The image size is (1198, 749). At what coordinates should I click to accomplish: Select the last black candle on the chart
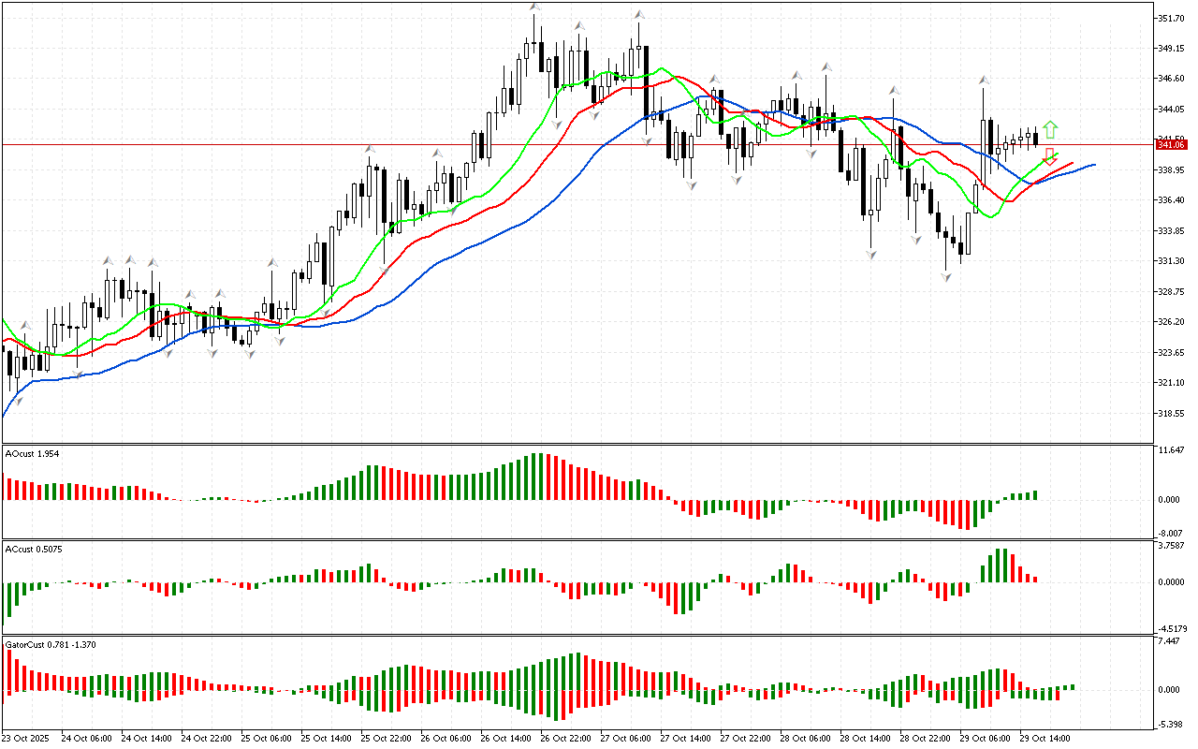pos(1036,140)
